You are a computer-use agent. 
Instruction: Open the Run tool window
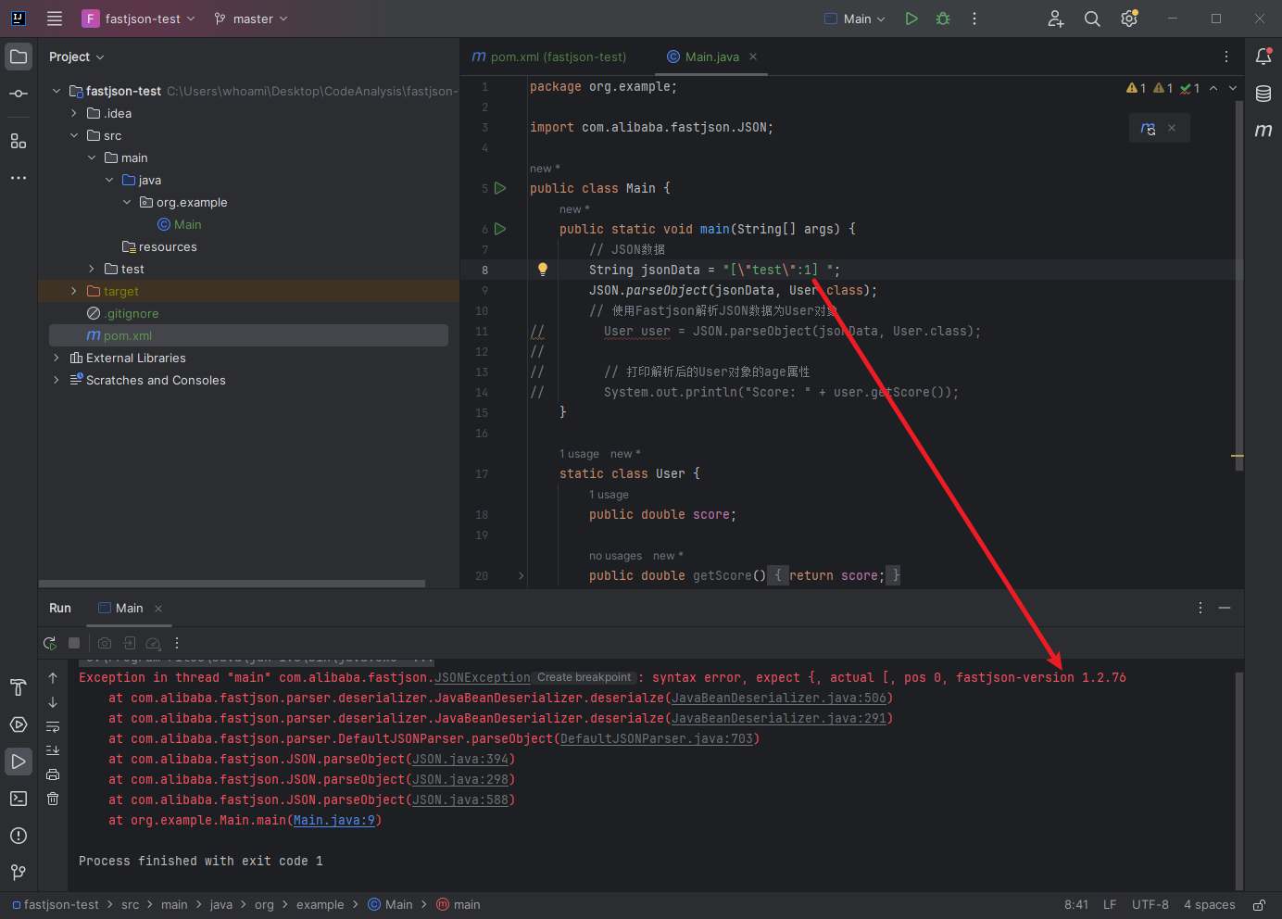pos(19,762)
